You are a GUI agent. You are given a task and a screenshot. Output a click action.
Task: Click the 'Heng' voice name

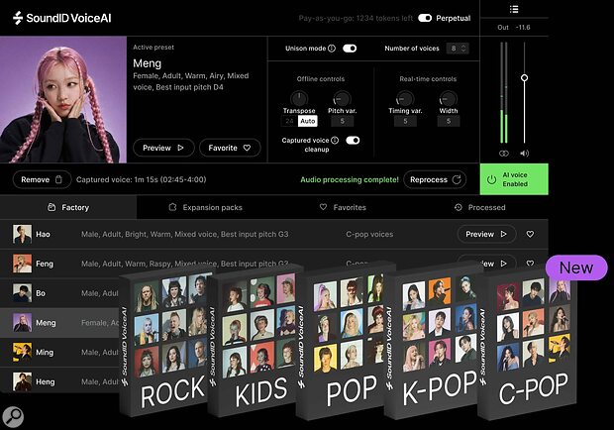45,381
